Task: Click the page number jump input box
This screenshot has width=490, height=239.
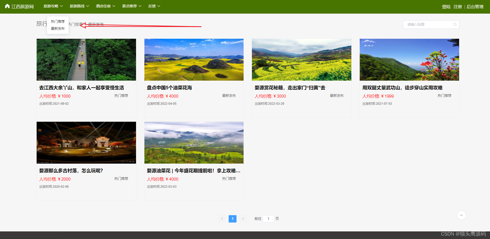Action: click(x=268, y=219)
